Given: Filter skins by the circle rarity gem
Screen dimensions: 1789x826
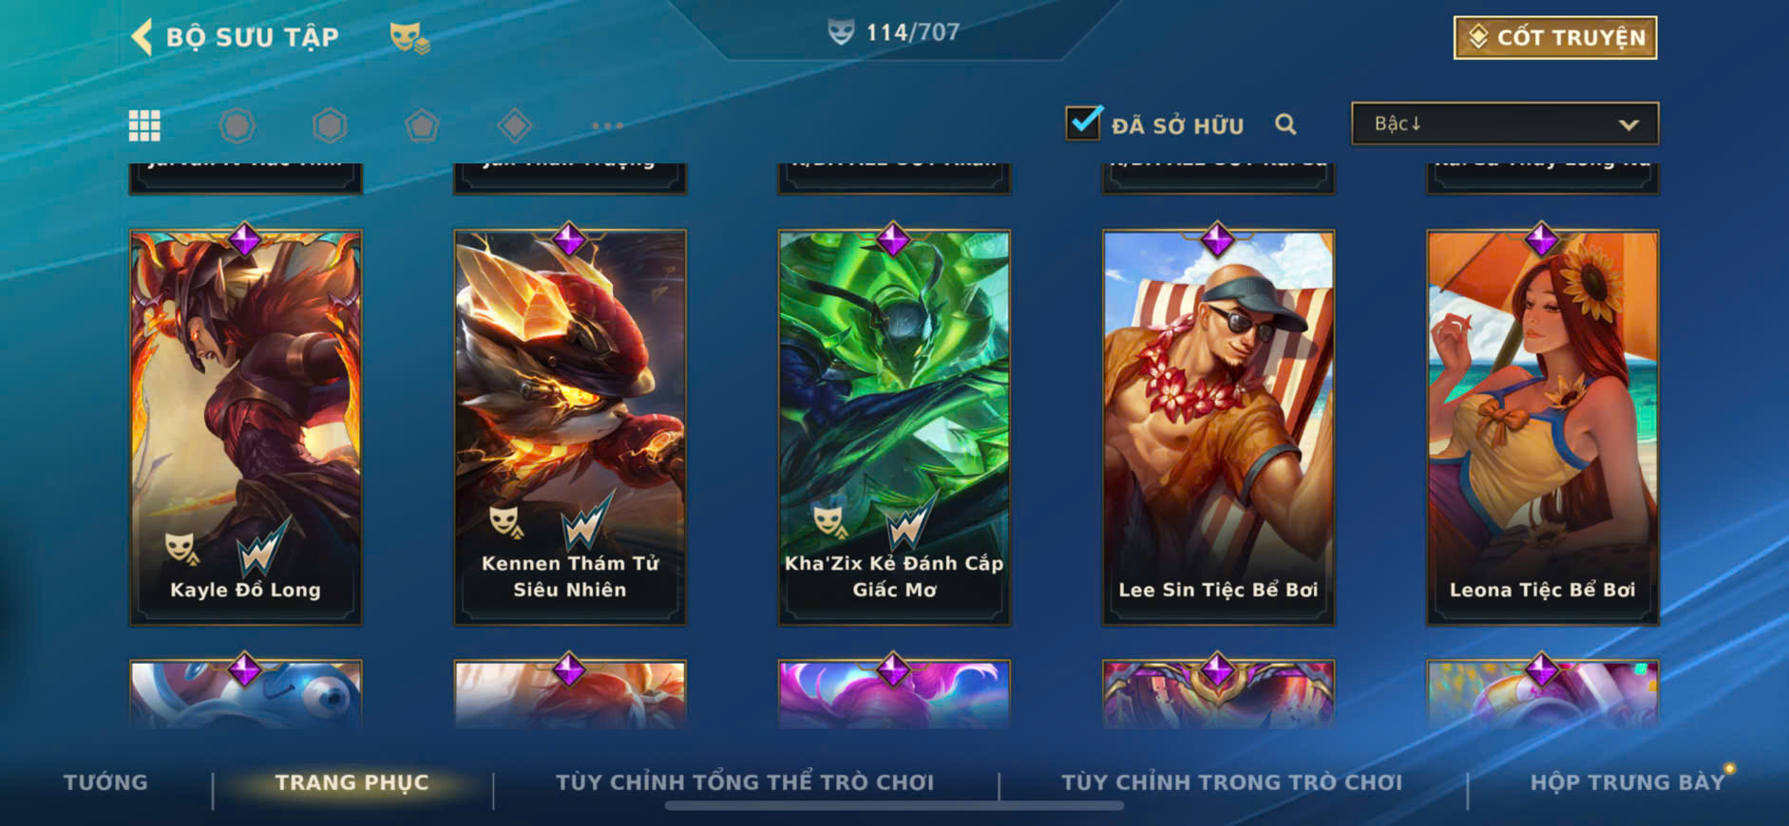Looking at the screenshot, I should tap(237, 125).
